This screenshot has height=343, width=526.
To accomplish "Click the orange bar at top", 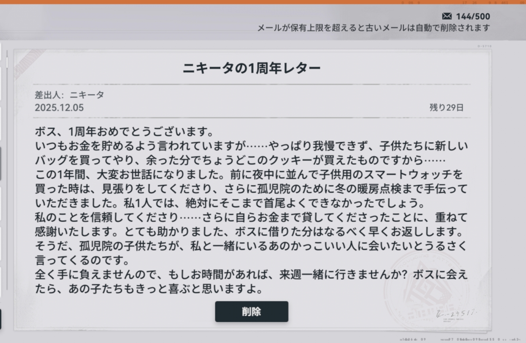I will point(263,2).
